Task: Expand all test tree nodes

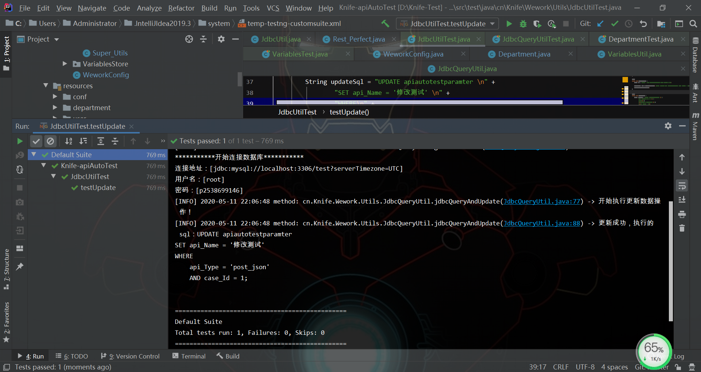Action: pos(101,141)
